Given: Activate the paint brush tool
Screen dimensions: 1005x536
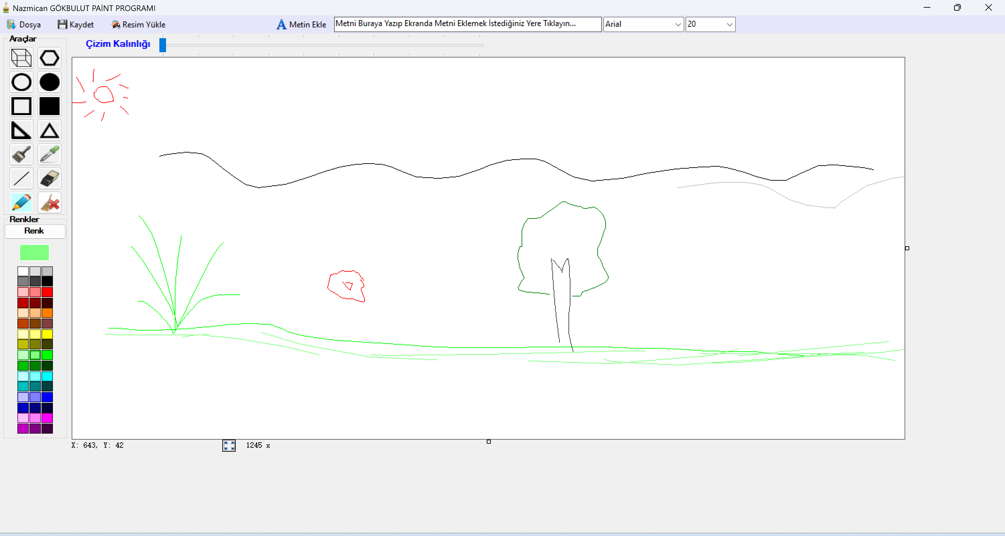Looking at the screenshot, I should click(x=21, y=154).
